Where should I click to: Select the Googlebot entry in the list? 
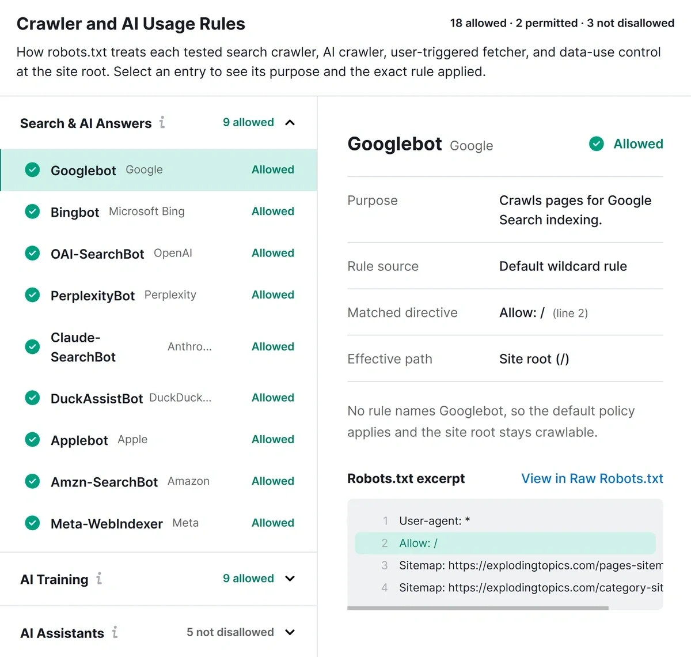coord(159,170)
